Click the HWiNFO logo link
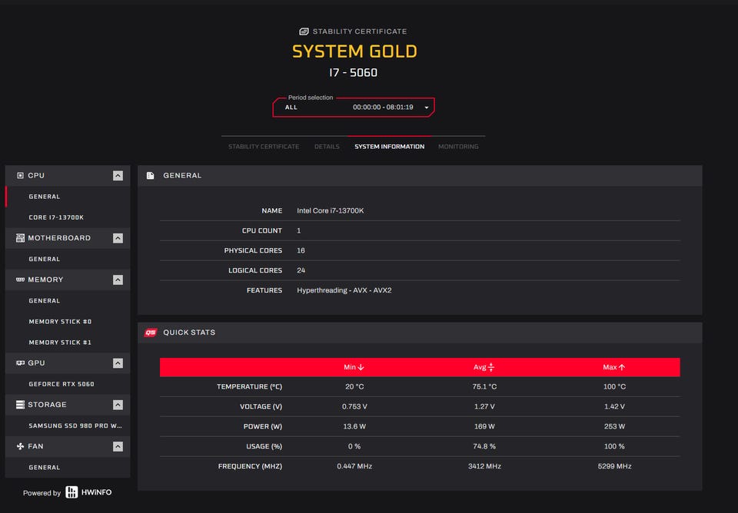 (x=88, y=492)
